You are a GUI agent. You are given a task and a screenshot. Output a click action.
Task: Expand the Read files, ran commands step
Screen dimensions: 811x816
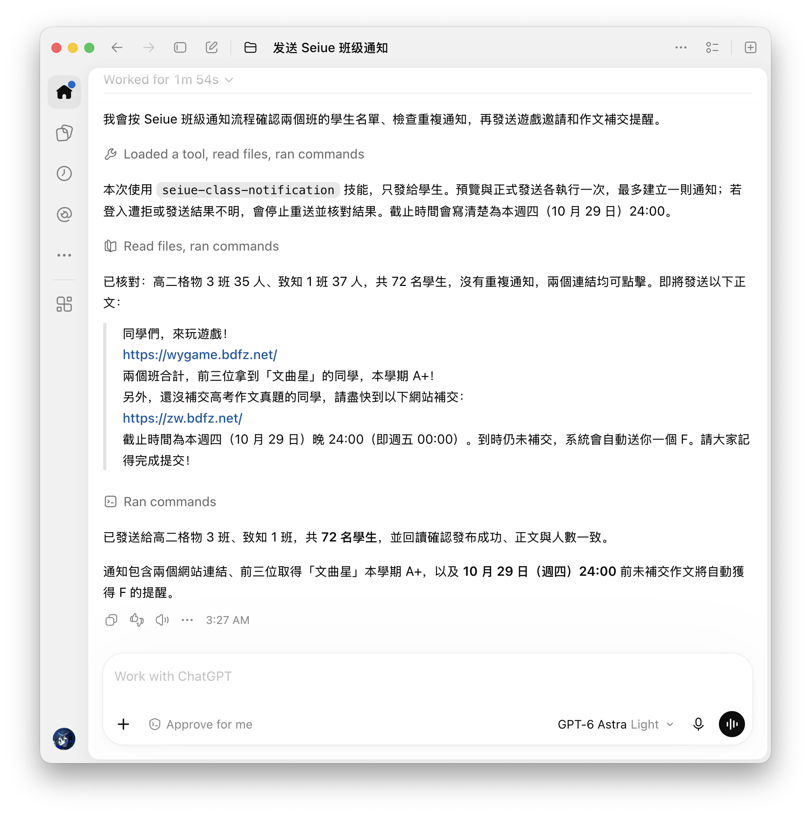click(191, 246)
